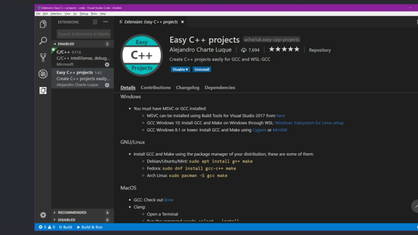
Task: Click the ENABLED count badge showing 2
Action: coord(107,44)
